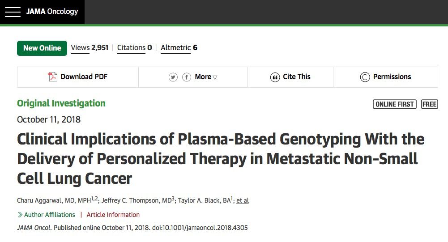Screen dimensions: 448x242
Task: Click the Cite This button label
Action: click(297, 77)
